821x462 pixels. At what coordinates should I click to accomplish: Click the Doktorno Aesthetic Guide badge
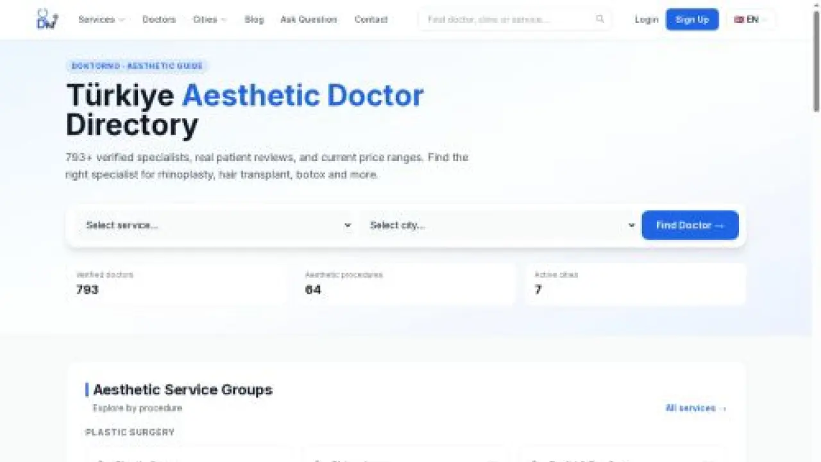[x=137, y=66]
